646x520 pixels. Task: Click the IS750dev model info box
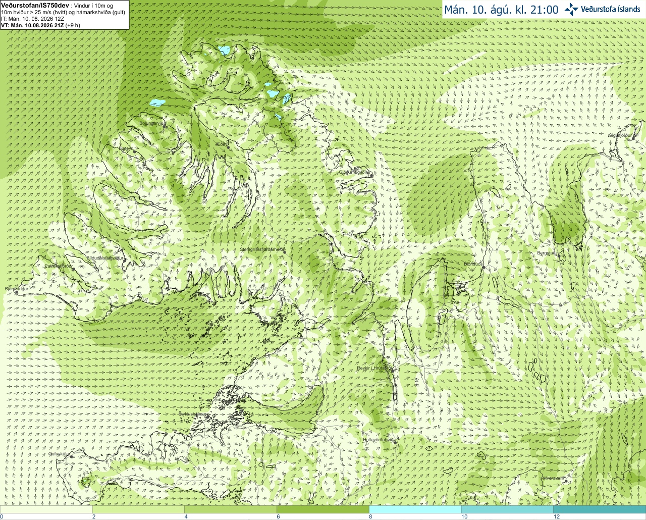(64, 15)
